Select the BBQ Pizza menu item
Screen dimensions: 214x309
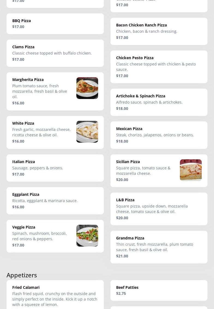click(x=55, y=24)
